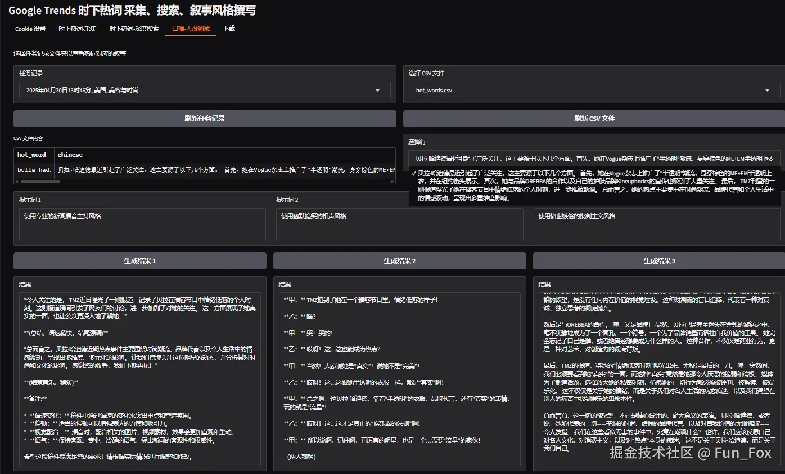Open the 下载 tab

point(229,29)
